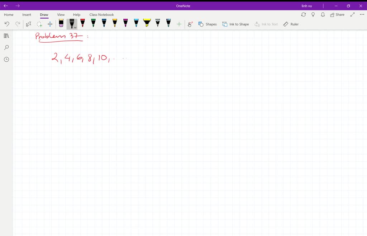Select the red pen
Screen dimensions: 367x236
[x=82, y=24]
